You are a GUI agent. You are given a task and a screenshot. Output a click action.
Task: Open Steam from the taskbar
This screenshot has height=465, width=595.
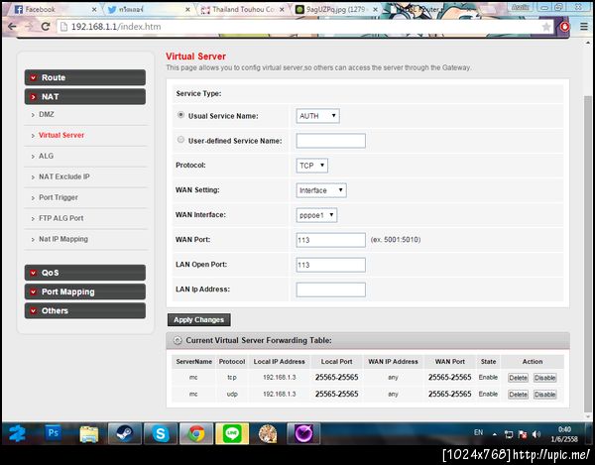125,433
